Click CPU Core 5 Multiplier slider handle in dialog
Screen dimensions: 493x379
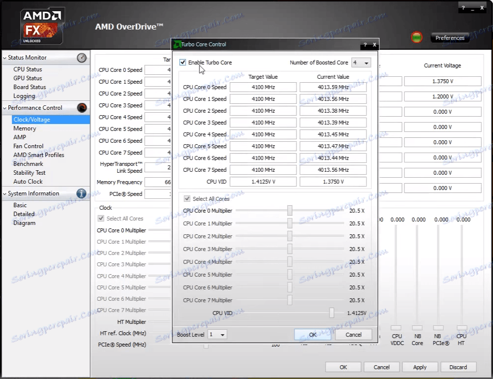pos(290,274)
